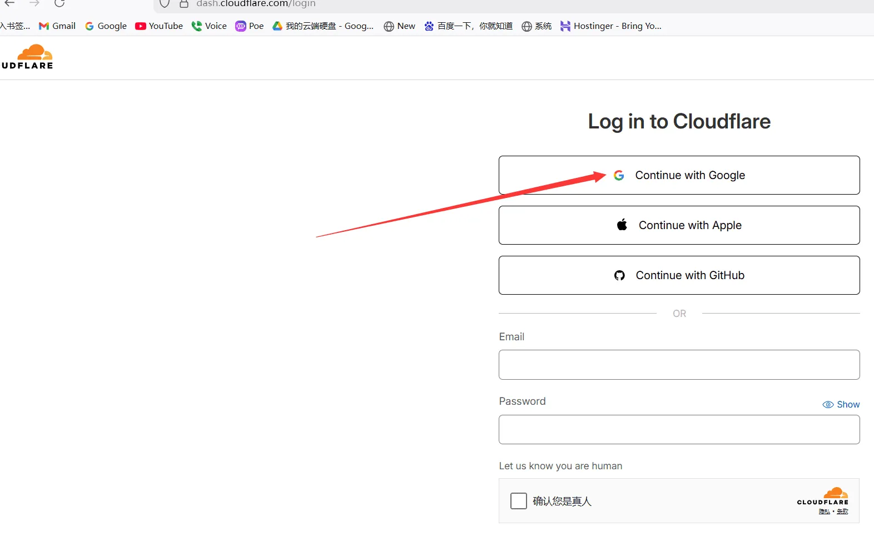
Task: Open the Poe bookmark
Action: coord(250,26)
